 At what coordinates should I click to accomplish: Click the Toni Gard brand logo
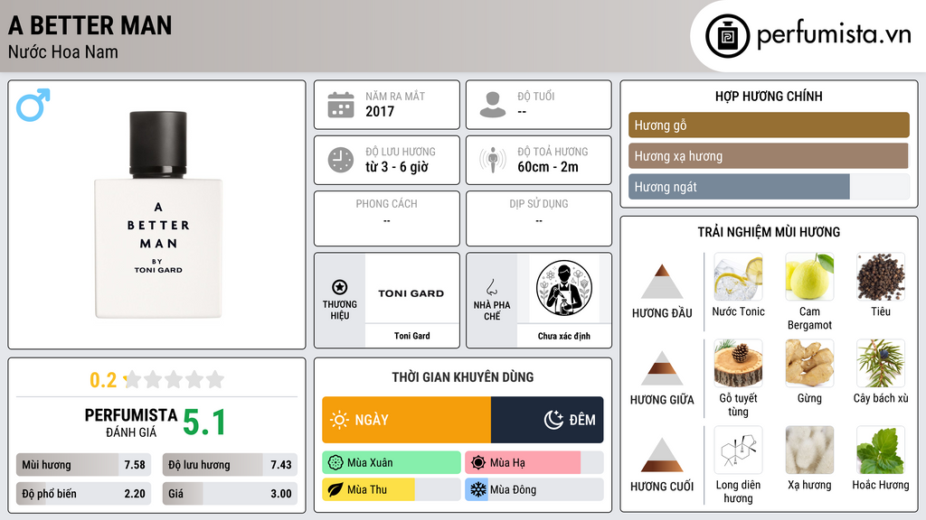[x=411, y=293]
